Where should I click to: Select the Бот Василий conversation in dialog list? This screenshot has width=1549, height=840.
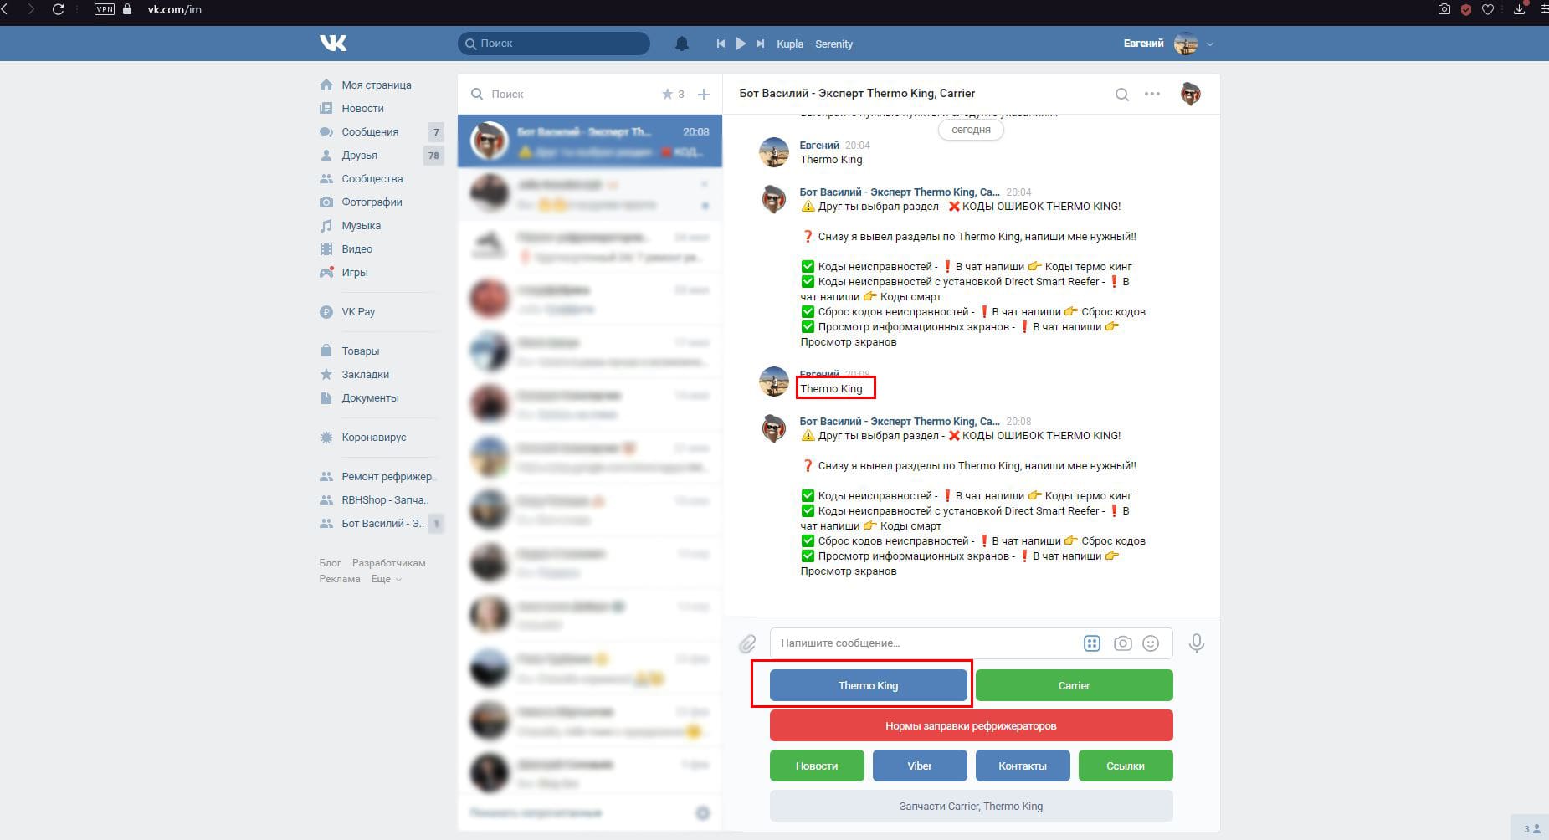click(x=589, y=141)
